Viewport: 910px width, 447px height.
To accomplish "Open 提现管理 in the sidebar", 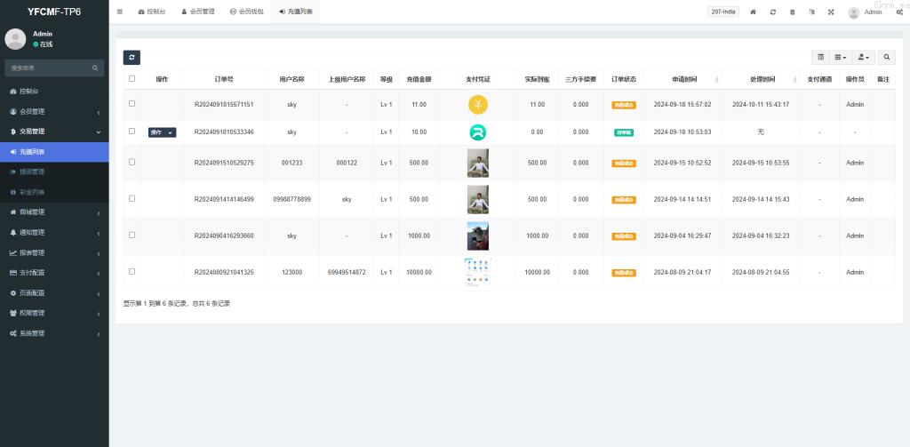I will 32,172.
